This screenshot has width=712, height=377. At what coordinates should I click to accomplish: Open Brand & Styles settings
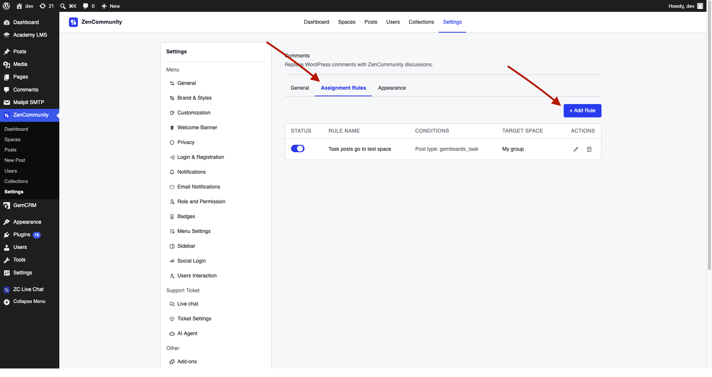194,98
